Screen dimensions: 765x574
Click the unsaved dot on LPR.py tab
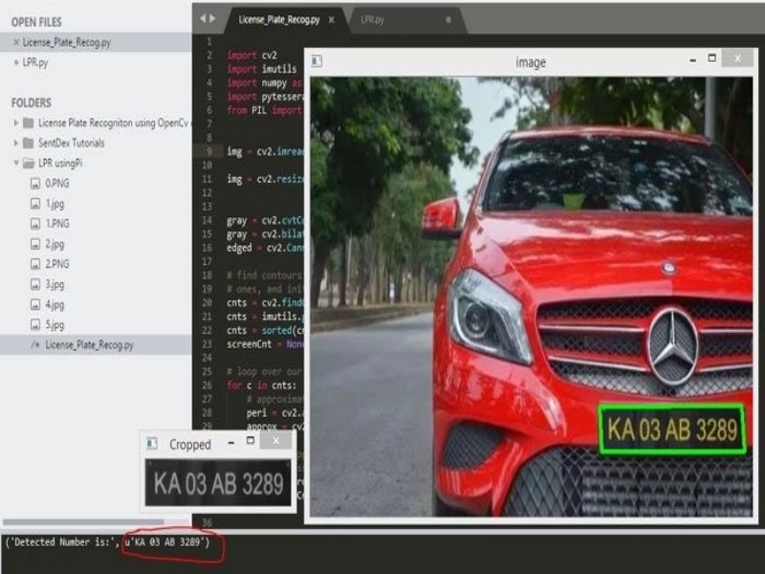[448, 19]
